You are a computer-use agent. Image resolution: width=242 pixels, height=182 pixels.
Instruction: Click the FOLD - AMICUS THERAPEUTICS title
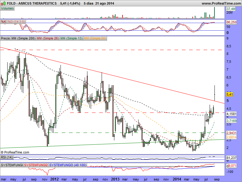[x=32, y=3]
